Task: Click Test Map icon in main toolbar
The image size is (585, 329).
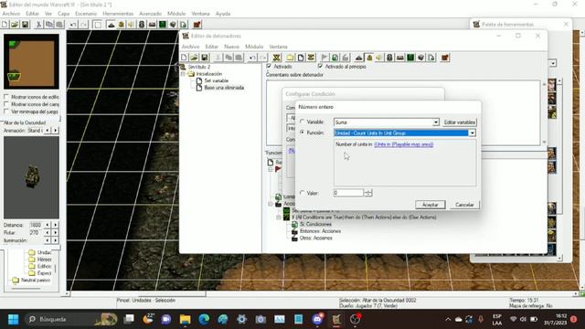Action: click(x=197, y=25)
